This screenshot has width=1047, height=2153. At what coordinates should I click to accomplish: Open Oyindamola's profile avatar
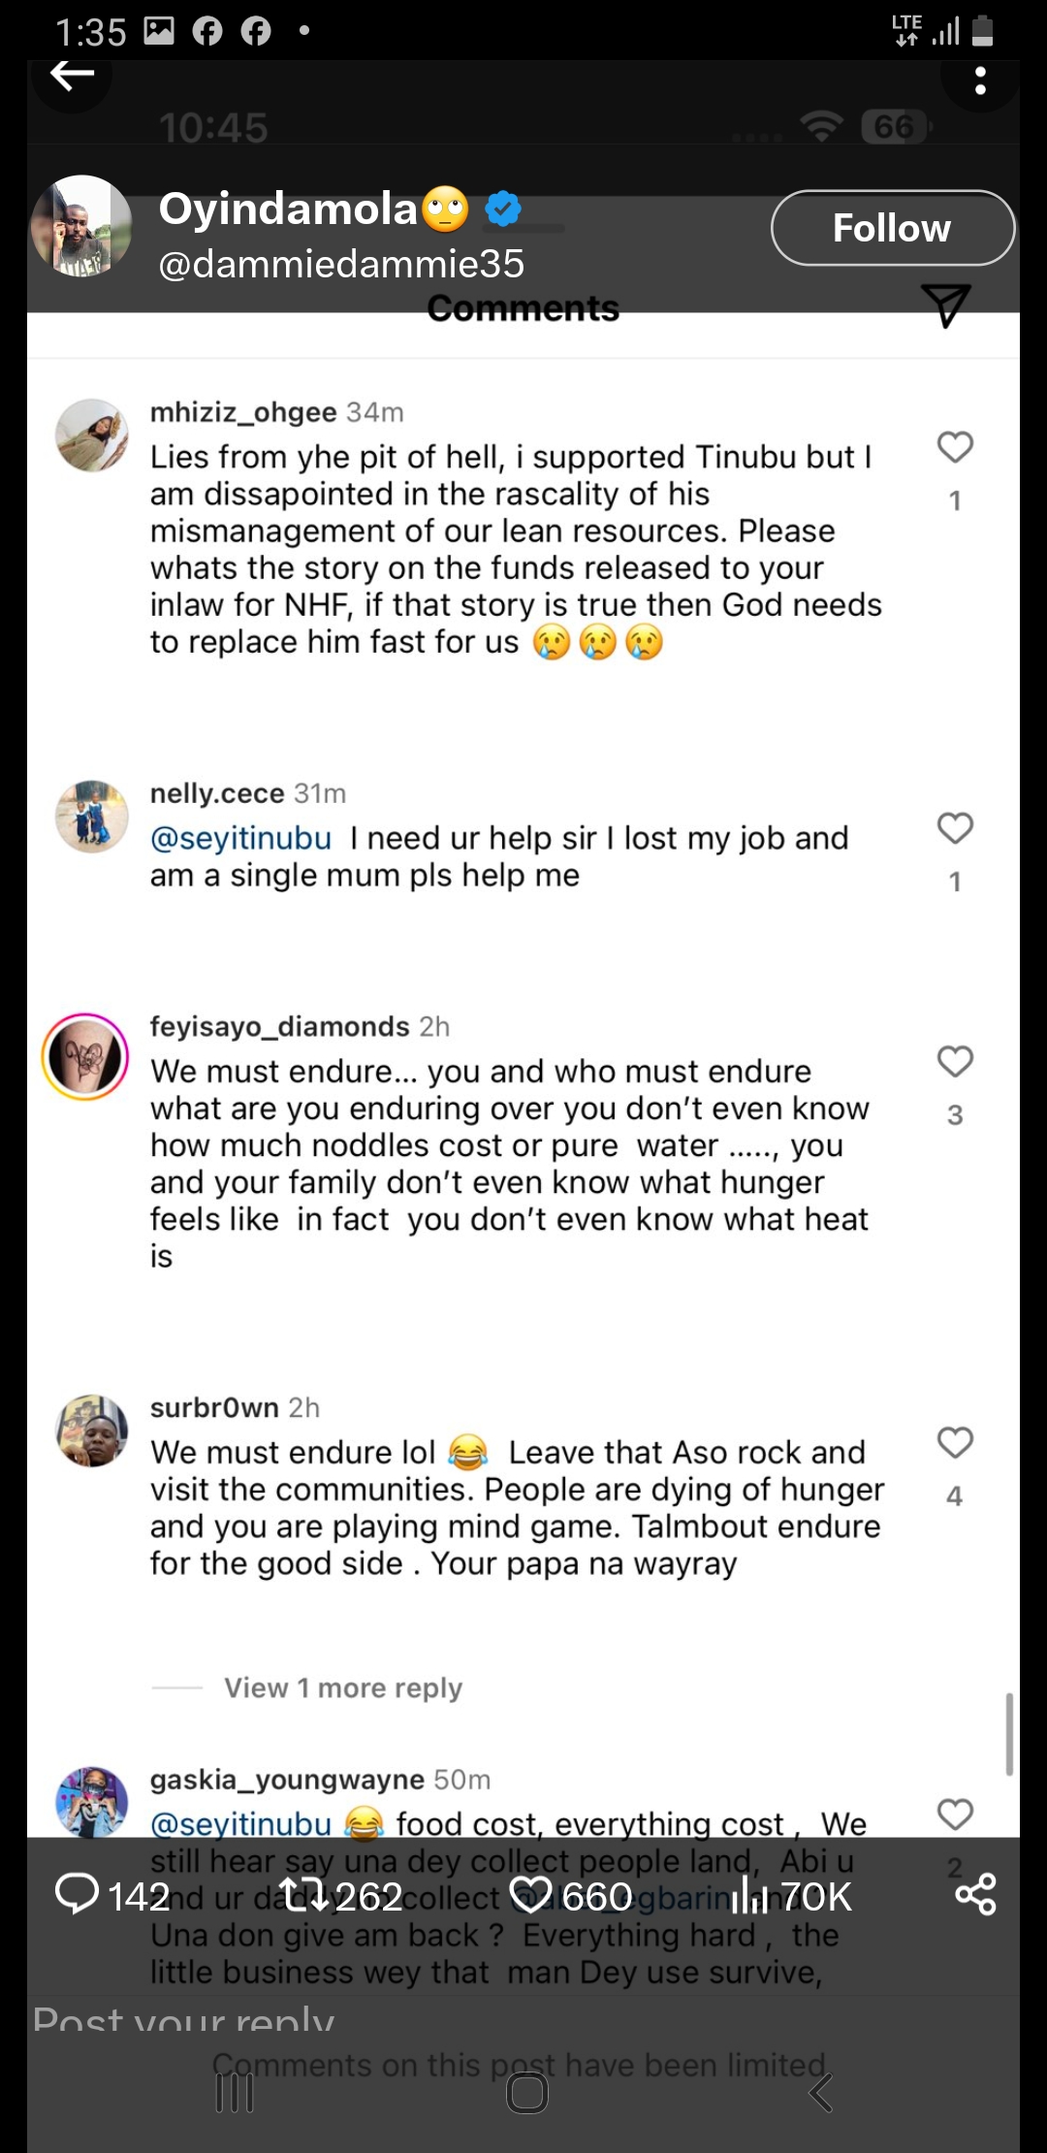point(81,226)
